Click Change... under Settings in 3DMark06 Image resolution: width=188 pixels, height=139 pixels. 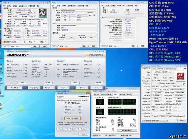click(x=48, y=83)
